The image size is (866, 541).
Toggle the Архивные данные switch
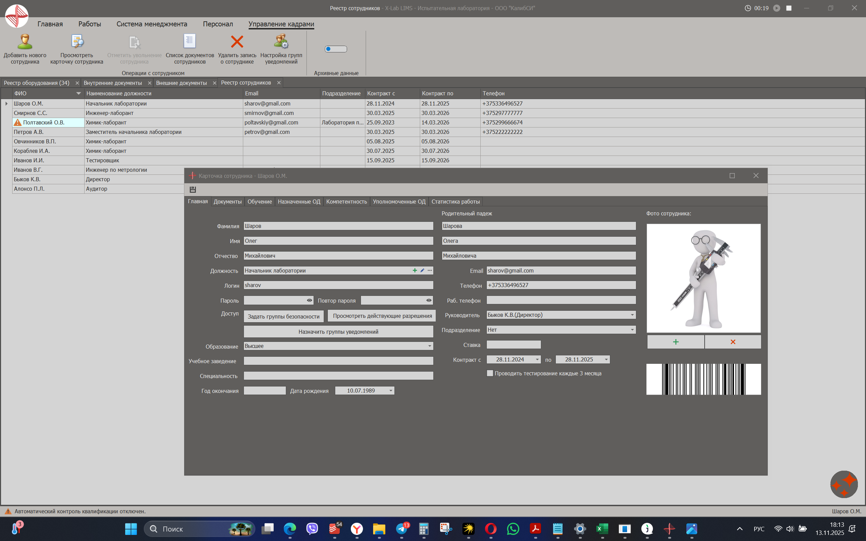click(336, 49)
